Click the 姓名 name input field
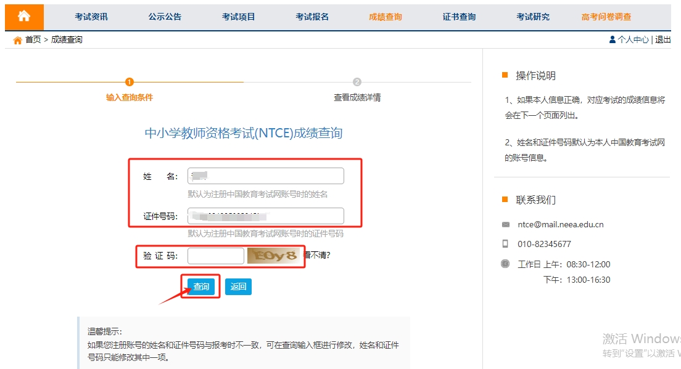This screenshot has height=369, width=681. (266, 176)
